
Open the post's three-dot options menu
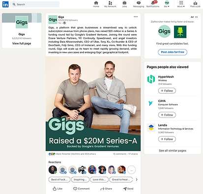(136, 17)
